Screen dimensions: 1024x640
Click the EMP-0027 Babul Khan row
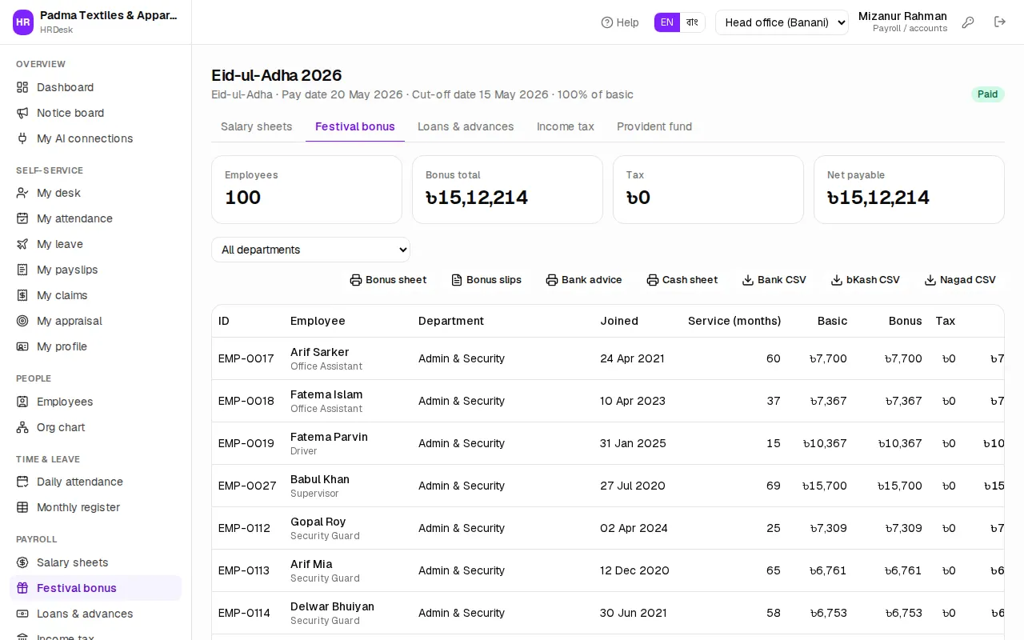[x=608, y=486]
